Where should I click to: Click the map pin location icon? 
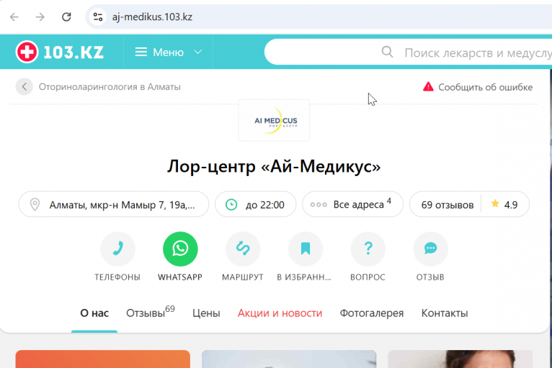point(35,205)
